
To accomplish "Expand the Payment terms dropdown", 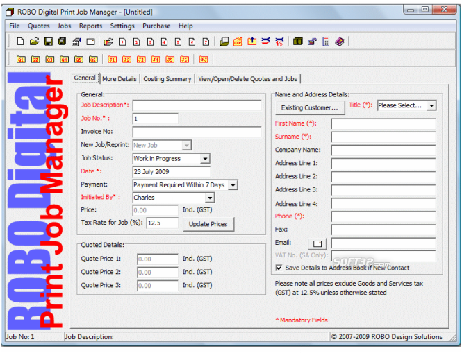I will pyautogui.click(x=233, y=185).
